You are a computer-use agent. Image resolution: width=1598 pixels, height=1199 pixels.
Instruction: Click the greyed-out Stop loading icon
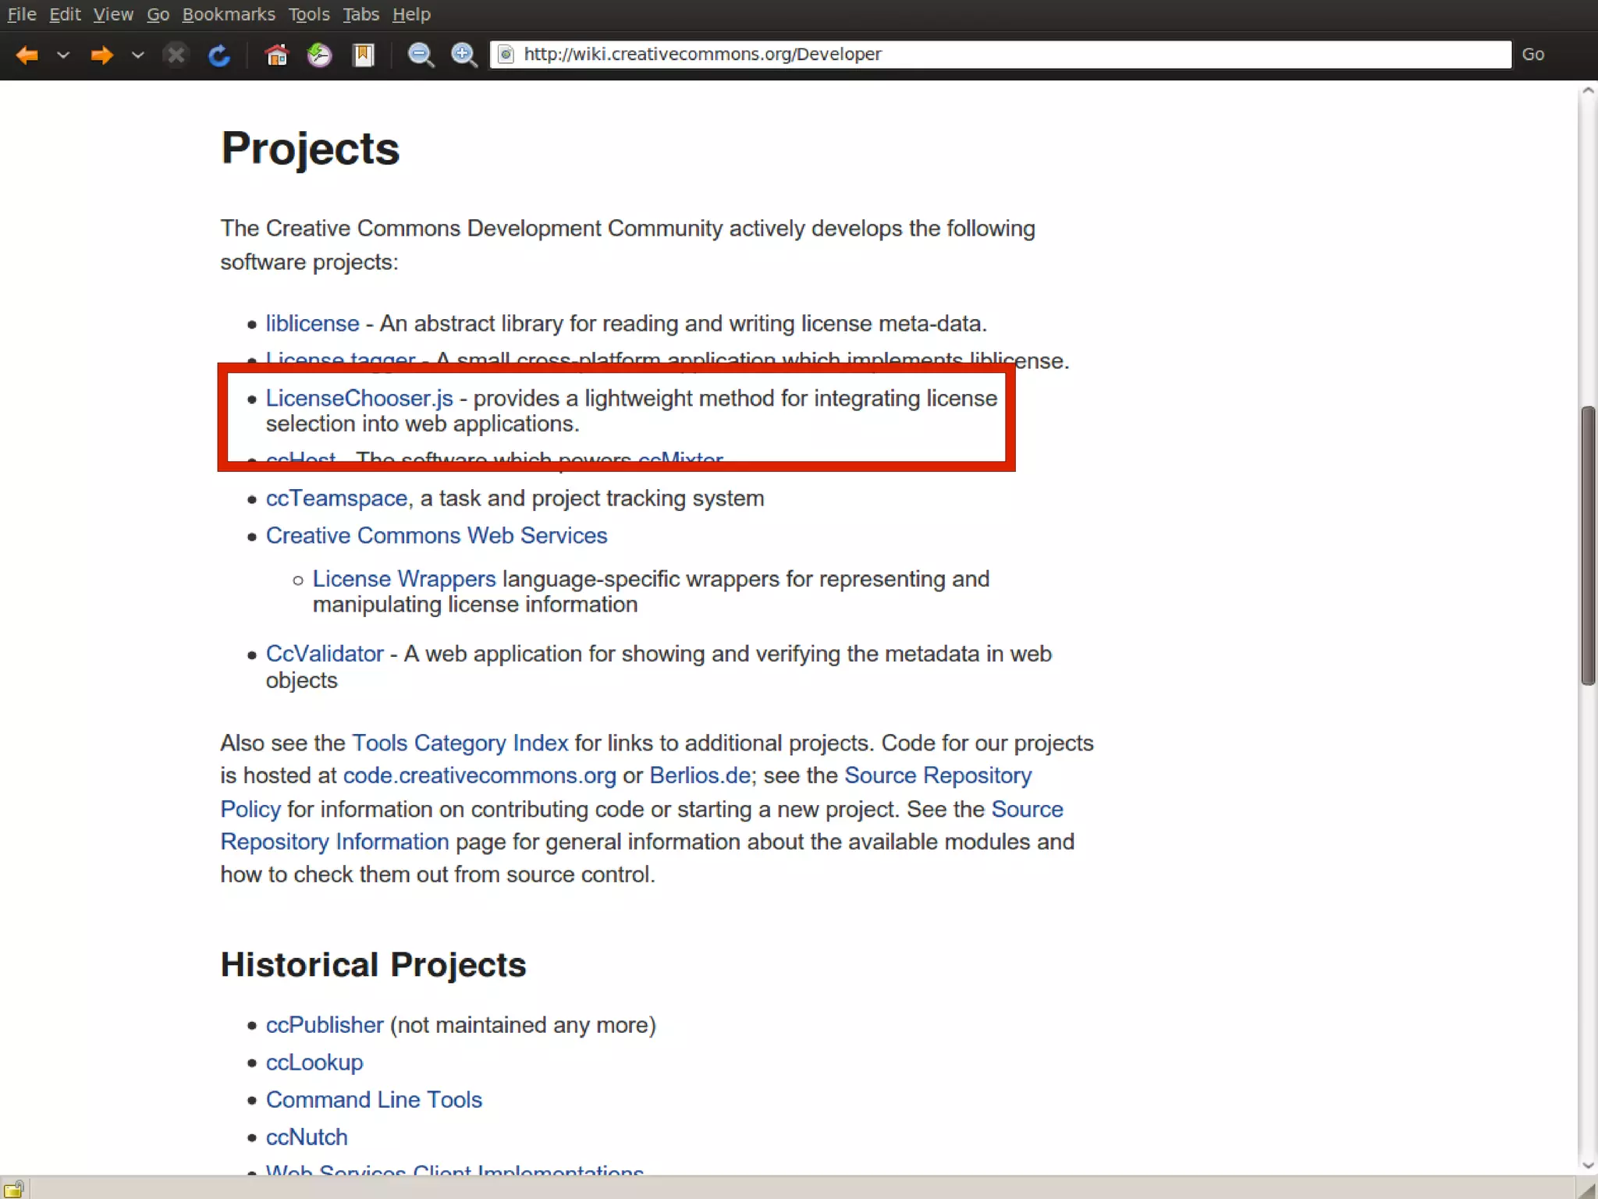coord(176,55)
